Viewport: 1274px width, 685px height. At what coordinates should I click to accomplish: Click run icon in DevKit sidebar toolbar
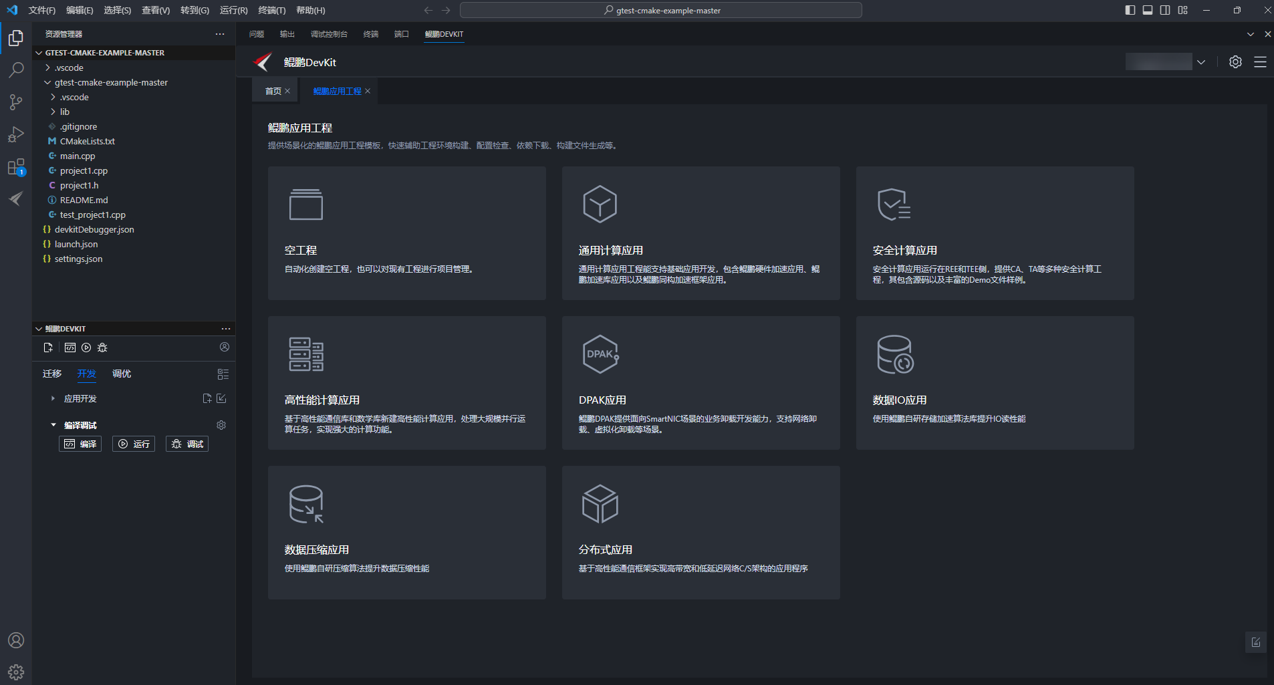tap(86, 348)
